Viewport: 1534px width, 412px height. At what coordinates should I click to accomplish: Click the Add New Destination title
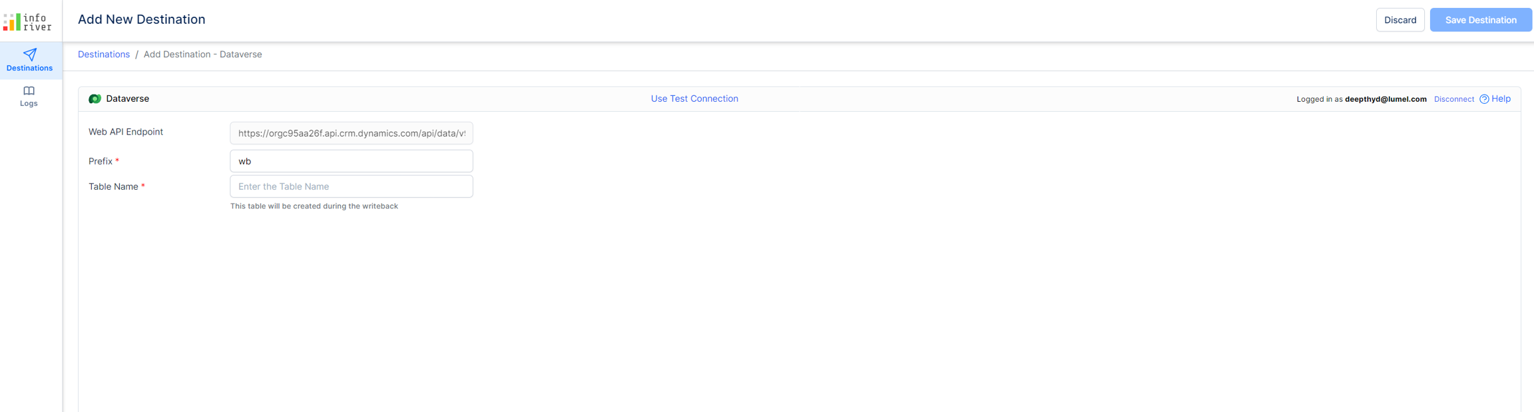click(x=142, y=19)
